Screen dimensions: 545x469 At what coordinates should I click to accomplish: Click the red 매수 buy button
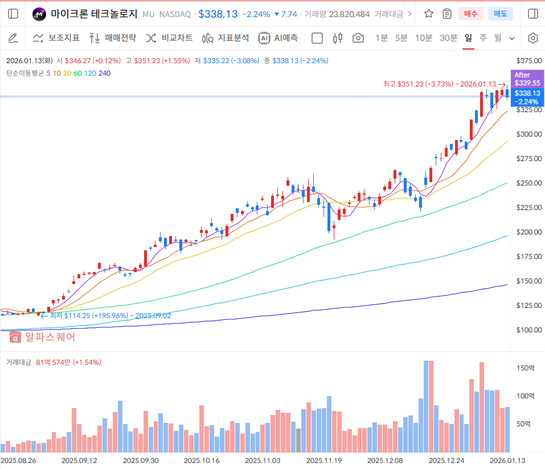pos(471,14)
